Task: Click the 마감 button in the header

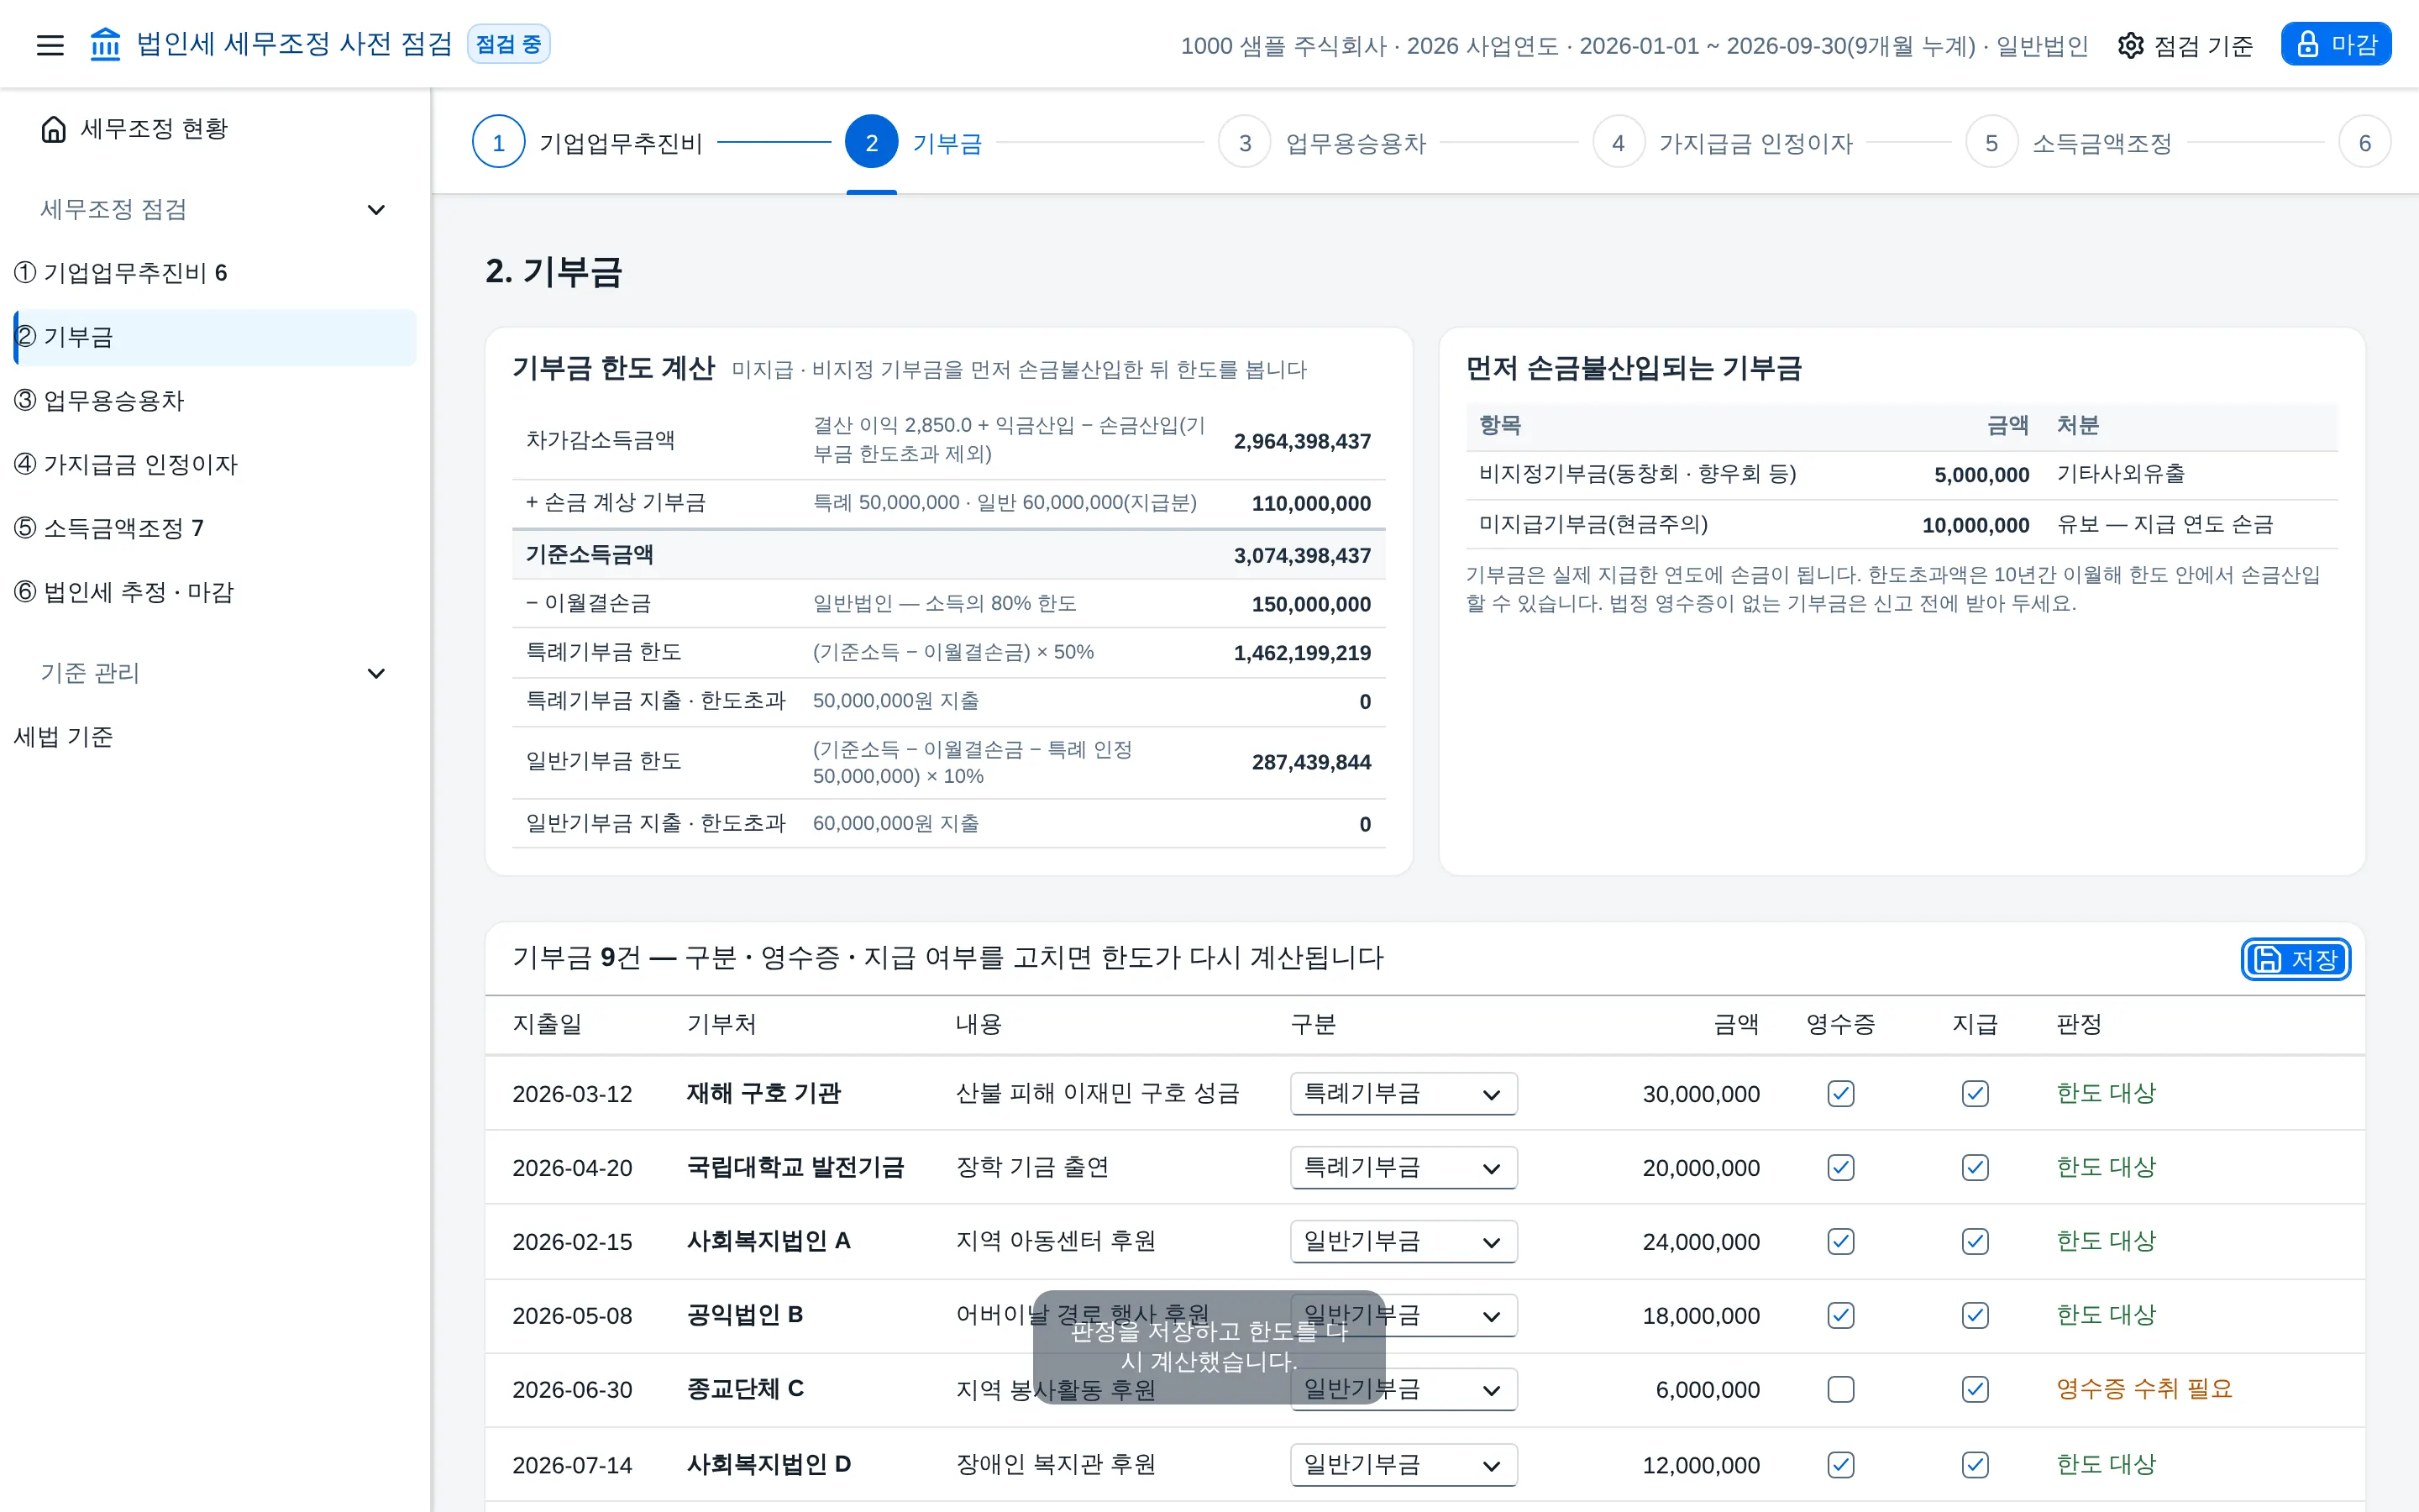Action: click(x=2336, y=44)
